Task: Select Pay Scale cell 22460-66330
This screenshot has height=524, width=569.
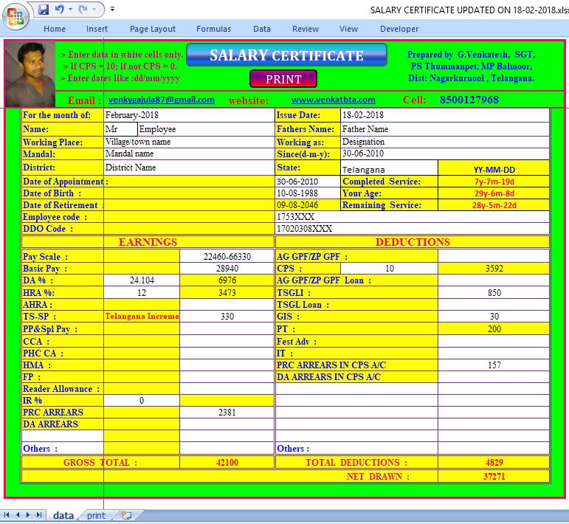Action: pyautogui.click(x=227, y=257)
